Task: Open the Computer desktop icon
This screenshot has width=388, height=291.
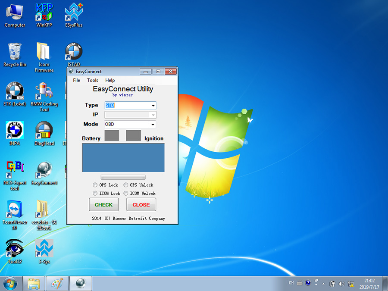Action: tap(15, 16)
